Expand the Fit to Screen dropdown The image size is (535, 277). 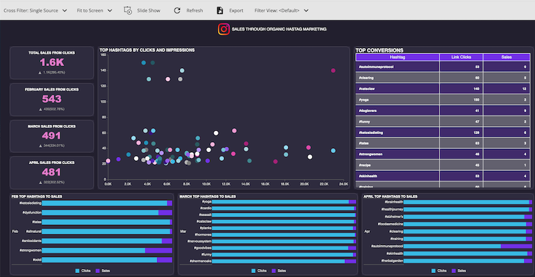(x=94, y=11)
